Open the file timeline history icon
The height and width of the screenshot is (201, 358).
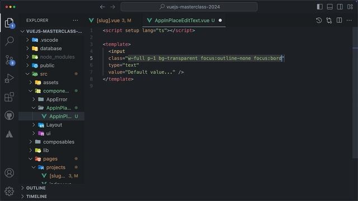point(319,20)
